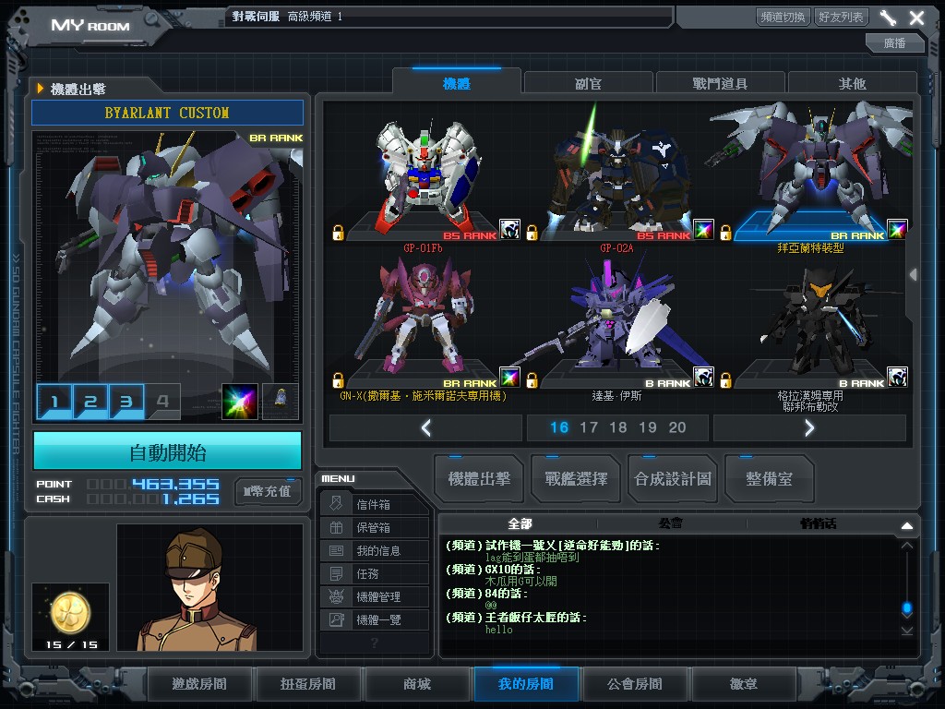Select sortie slot 1
Screen dimensions: 945x709
(54, 401)
